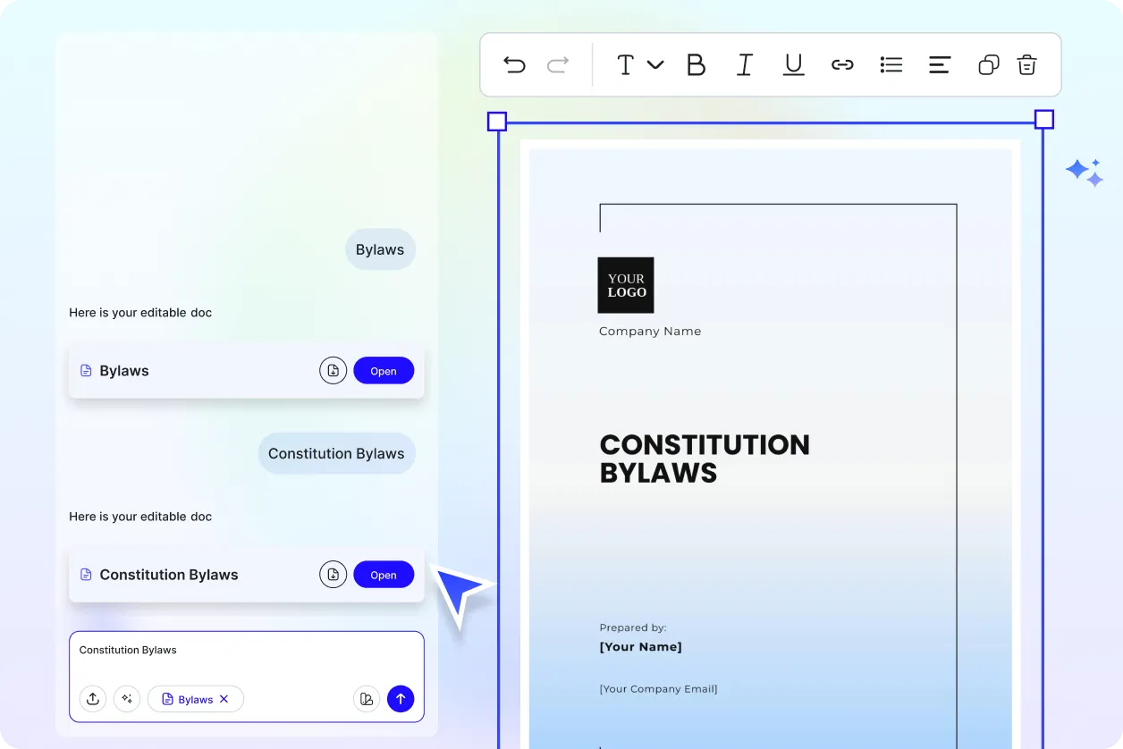Image resolution: width=1123 pixels, height=749 pixels.
Task: Toggle bold formatting
Action: [x=696, y=64]
